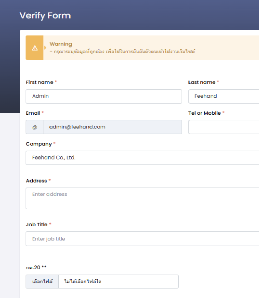259x298 pixels.
Task: Click the email field admin@feehand.com
Action: 113,127
